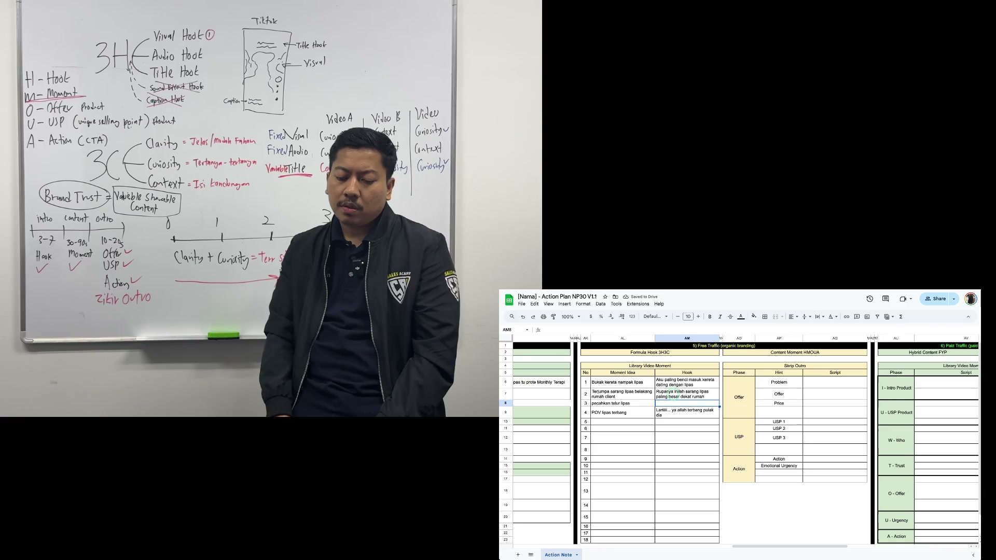Add a new sheet with plus button
This screenshot has width=996, height=560.
pos(518,555)
